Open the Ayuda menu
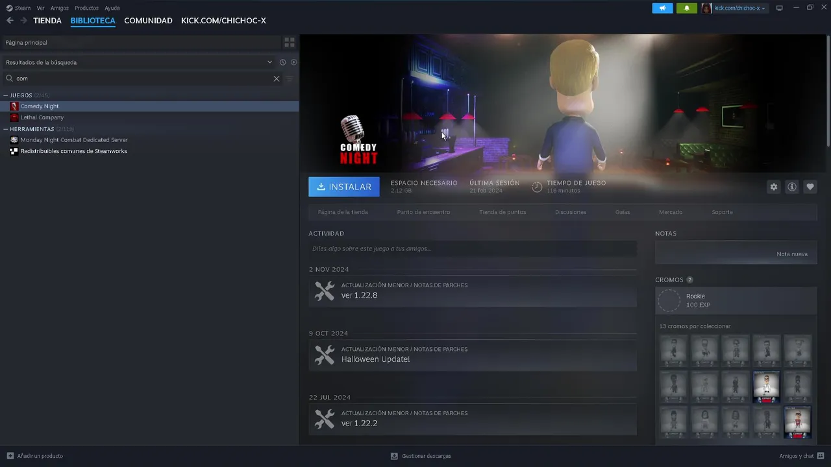831x467 pixels. point(112,8)
